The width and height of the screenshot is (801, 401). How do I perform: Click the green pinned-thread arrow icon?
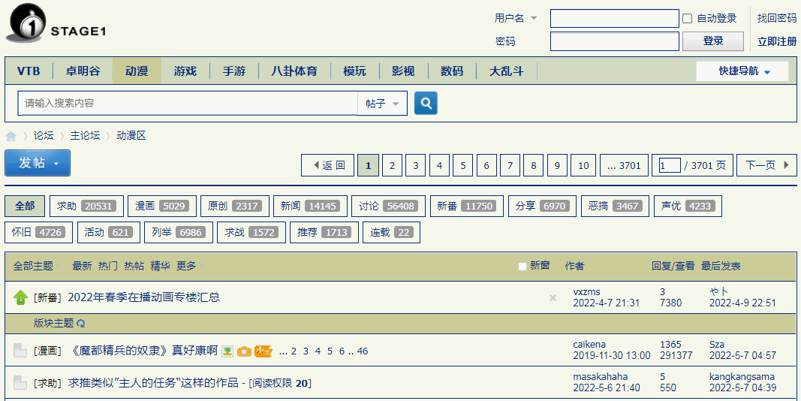click(x=20, y=297)
